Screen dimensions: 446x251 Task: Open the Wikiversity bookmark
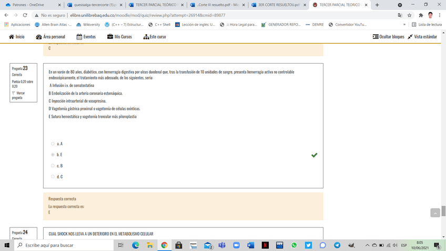(88, 25)
